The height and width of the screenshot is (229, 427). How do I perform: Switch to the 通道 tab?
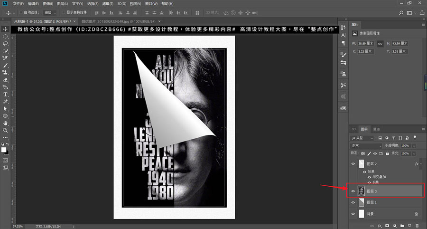coord(376,129)
